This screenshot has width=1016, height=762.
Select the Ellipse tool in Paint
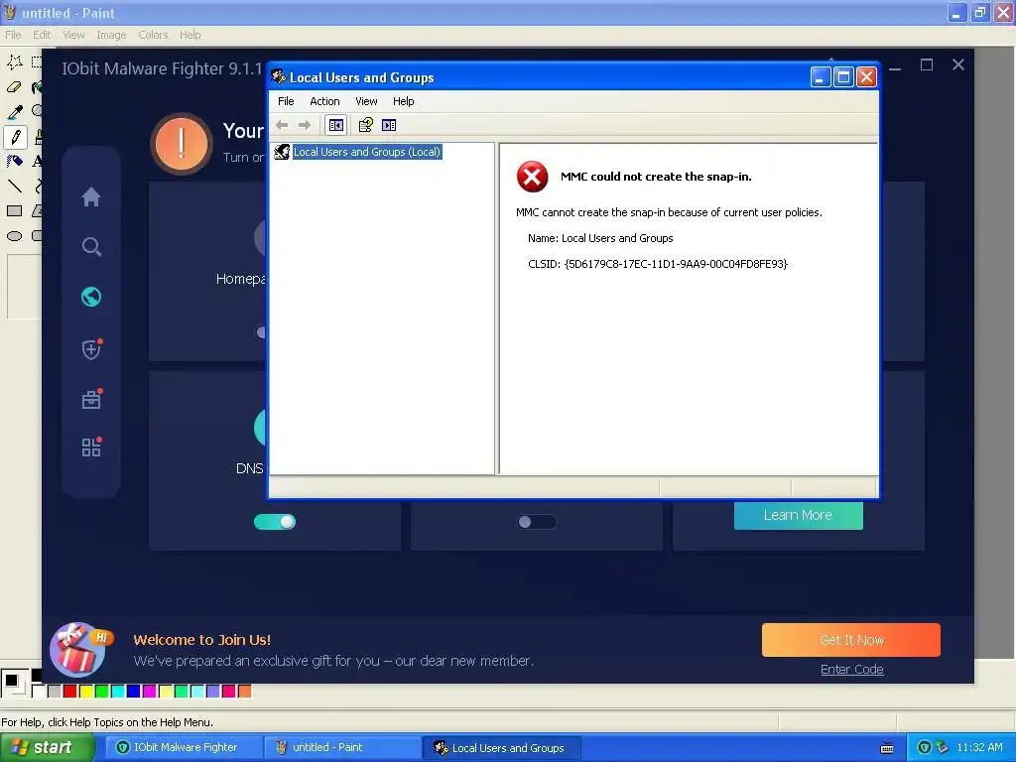(15, 236)
